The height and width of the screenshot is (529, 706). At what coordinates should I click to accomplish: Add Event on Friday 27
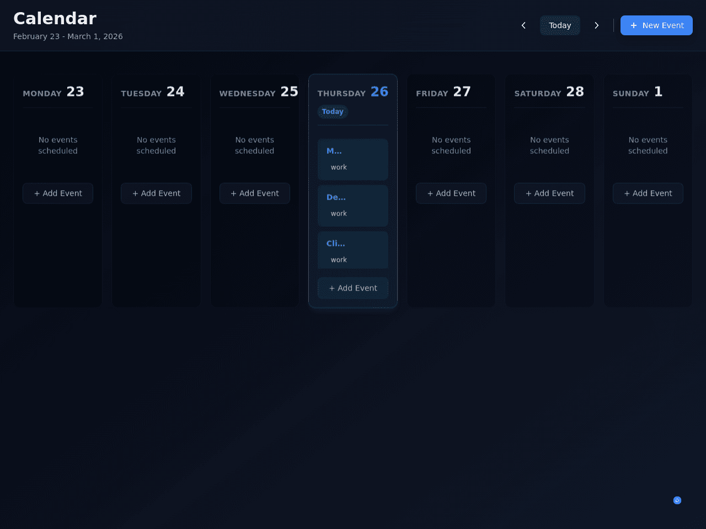click(x=451, y=193)
